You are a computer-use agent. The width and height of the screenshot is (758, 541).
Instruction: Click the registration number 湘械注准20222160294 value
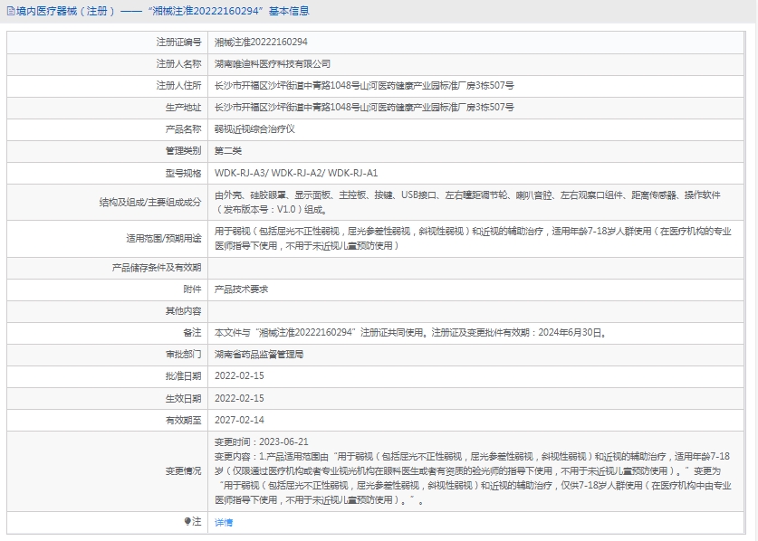pos(261,42)
